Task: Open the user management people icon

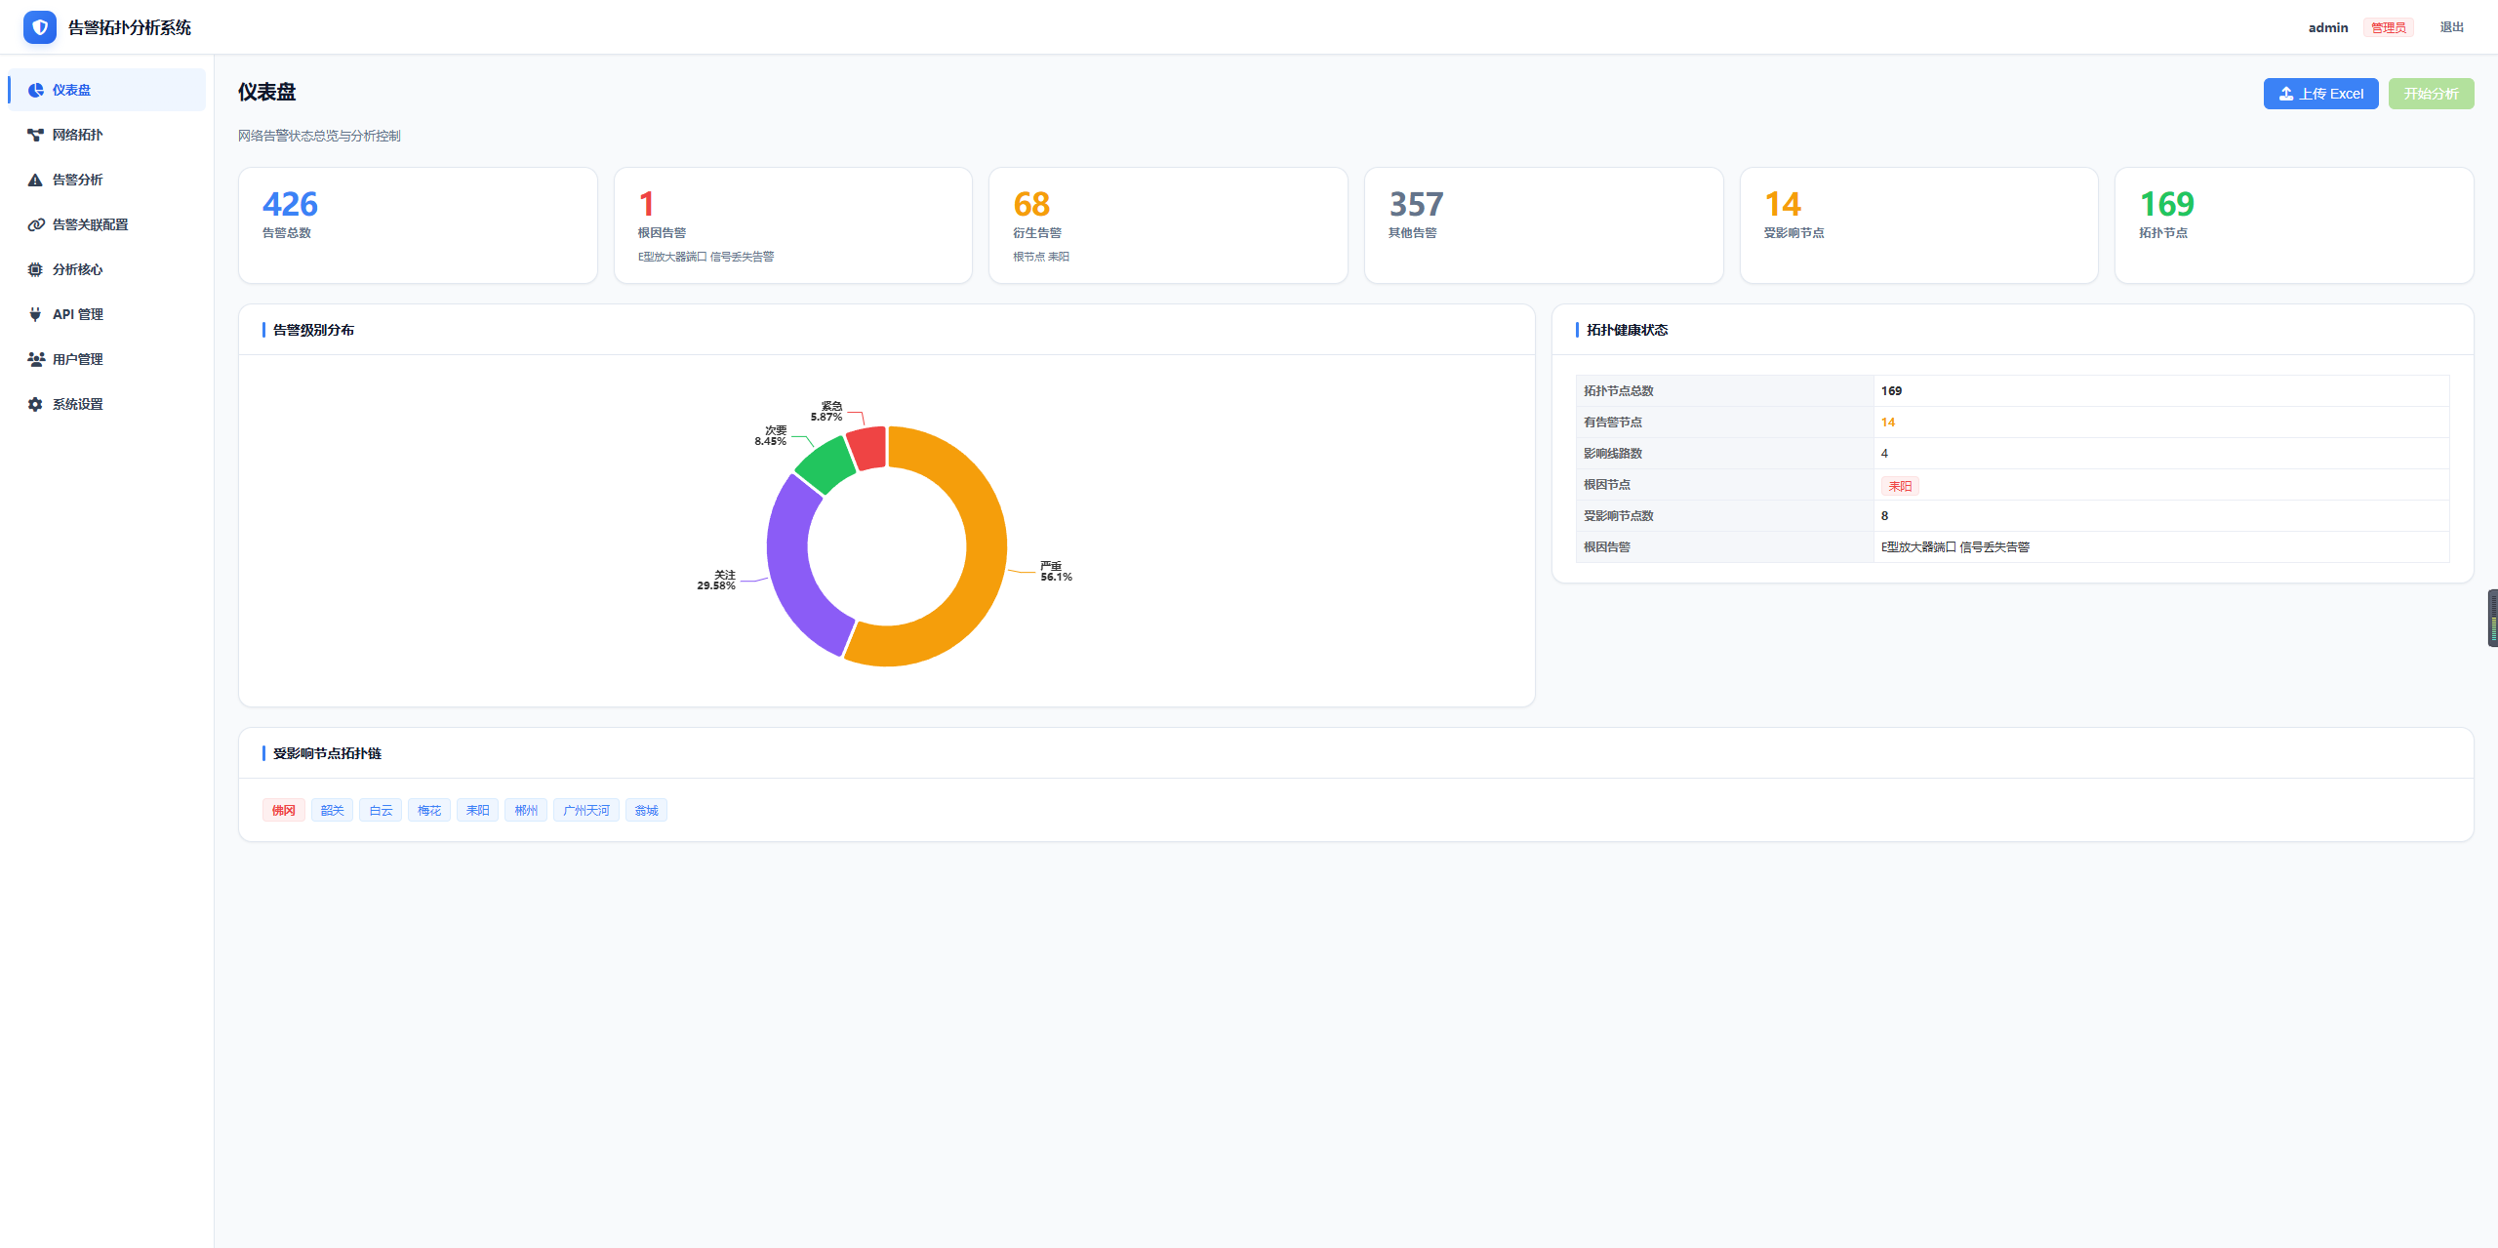Action: point(36,359)
